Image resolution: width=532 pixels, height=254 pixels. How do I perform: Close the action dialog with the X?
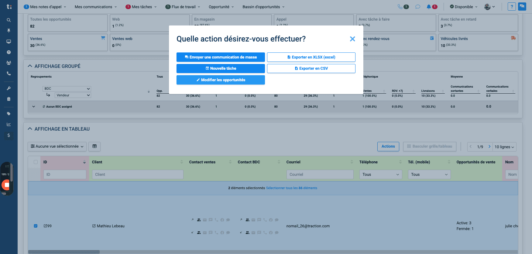pyautogui.click(x=352, y=39)
